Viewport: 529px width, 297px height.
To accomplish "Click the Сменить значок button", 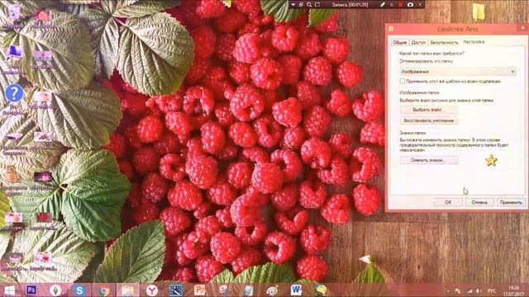I will pyautogui.click(x=429, y=160).
